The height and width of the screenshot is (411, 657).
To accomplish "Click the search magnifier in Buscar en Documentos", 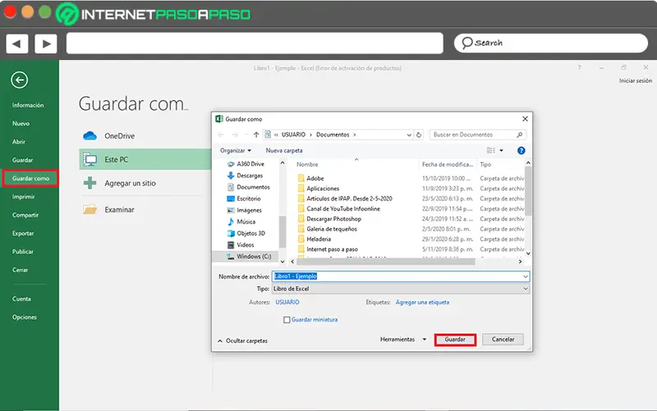I will 520,135.
